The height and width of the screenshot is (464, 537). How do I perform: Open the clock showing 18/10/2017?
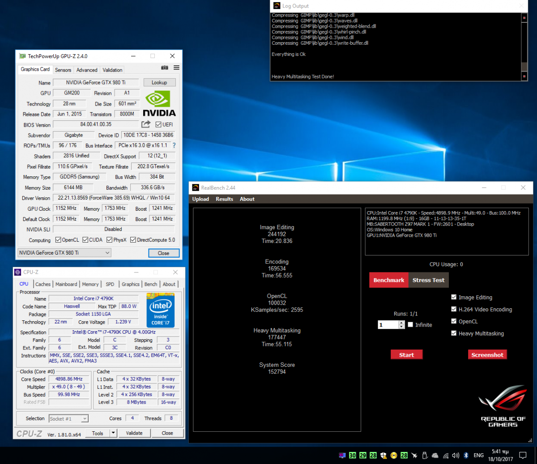tap(500, 455)
